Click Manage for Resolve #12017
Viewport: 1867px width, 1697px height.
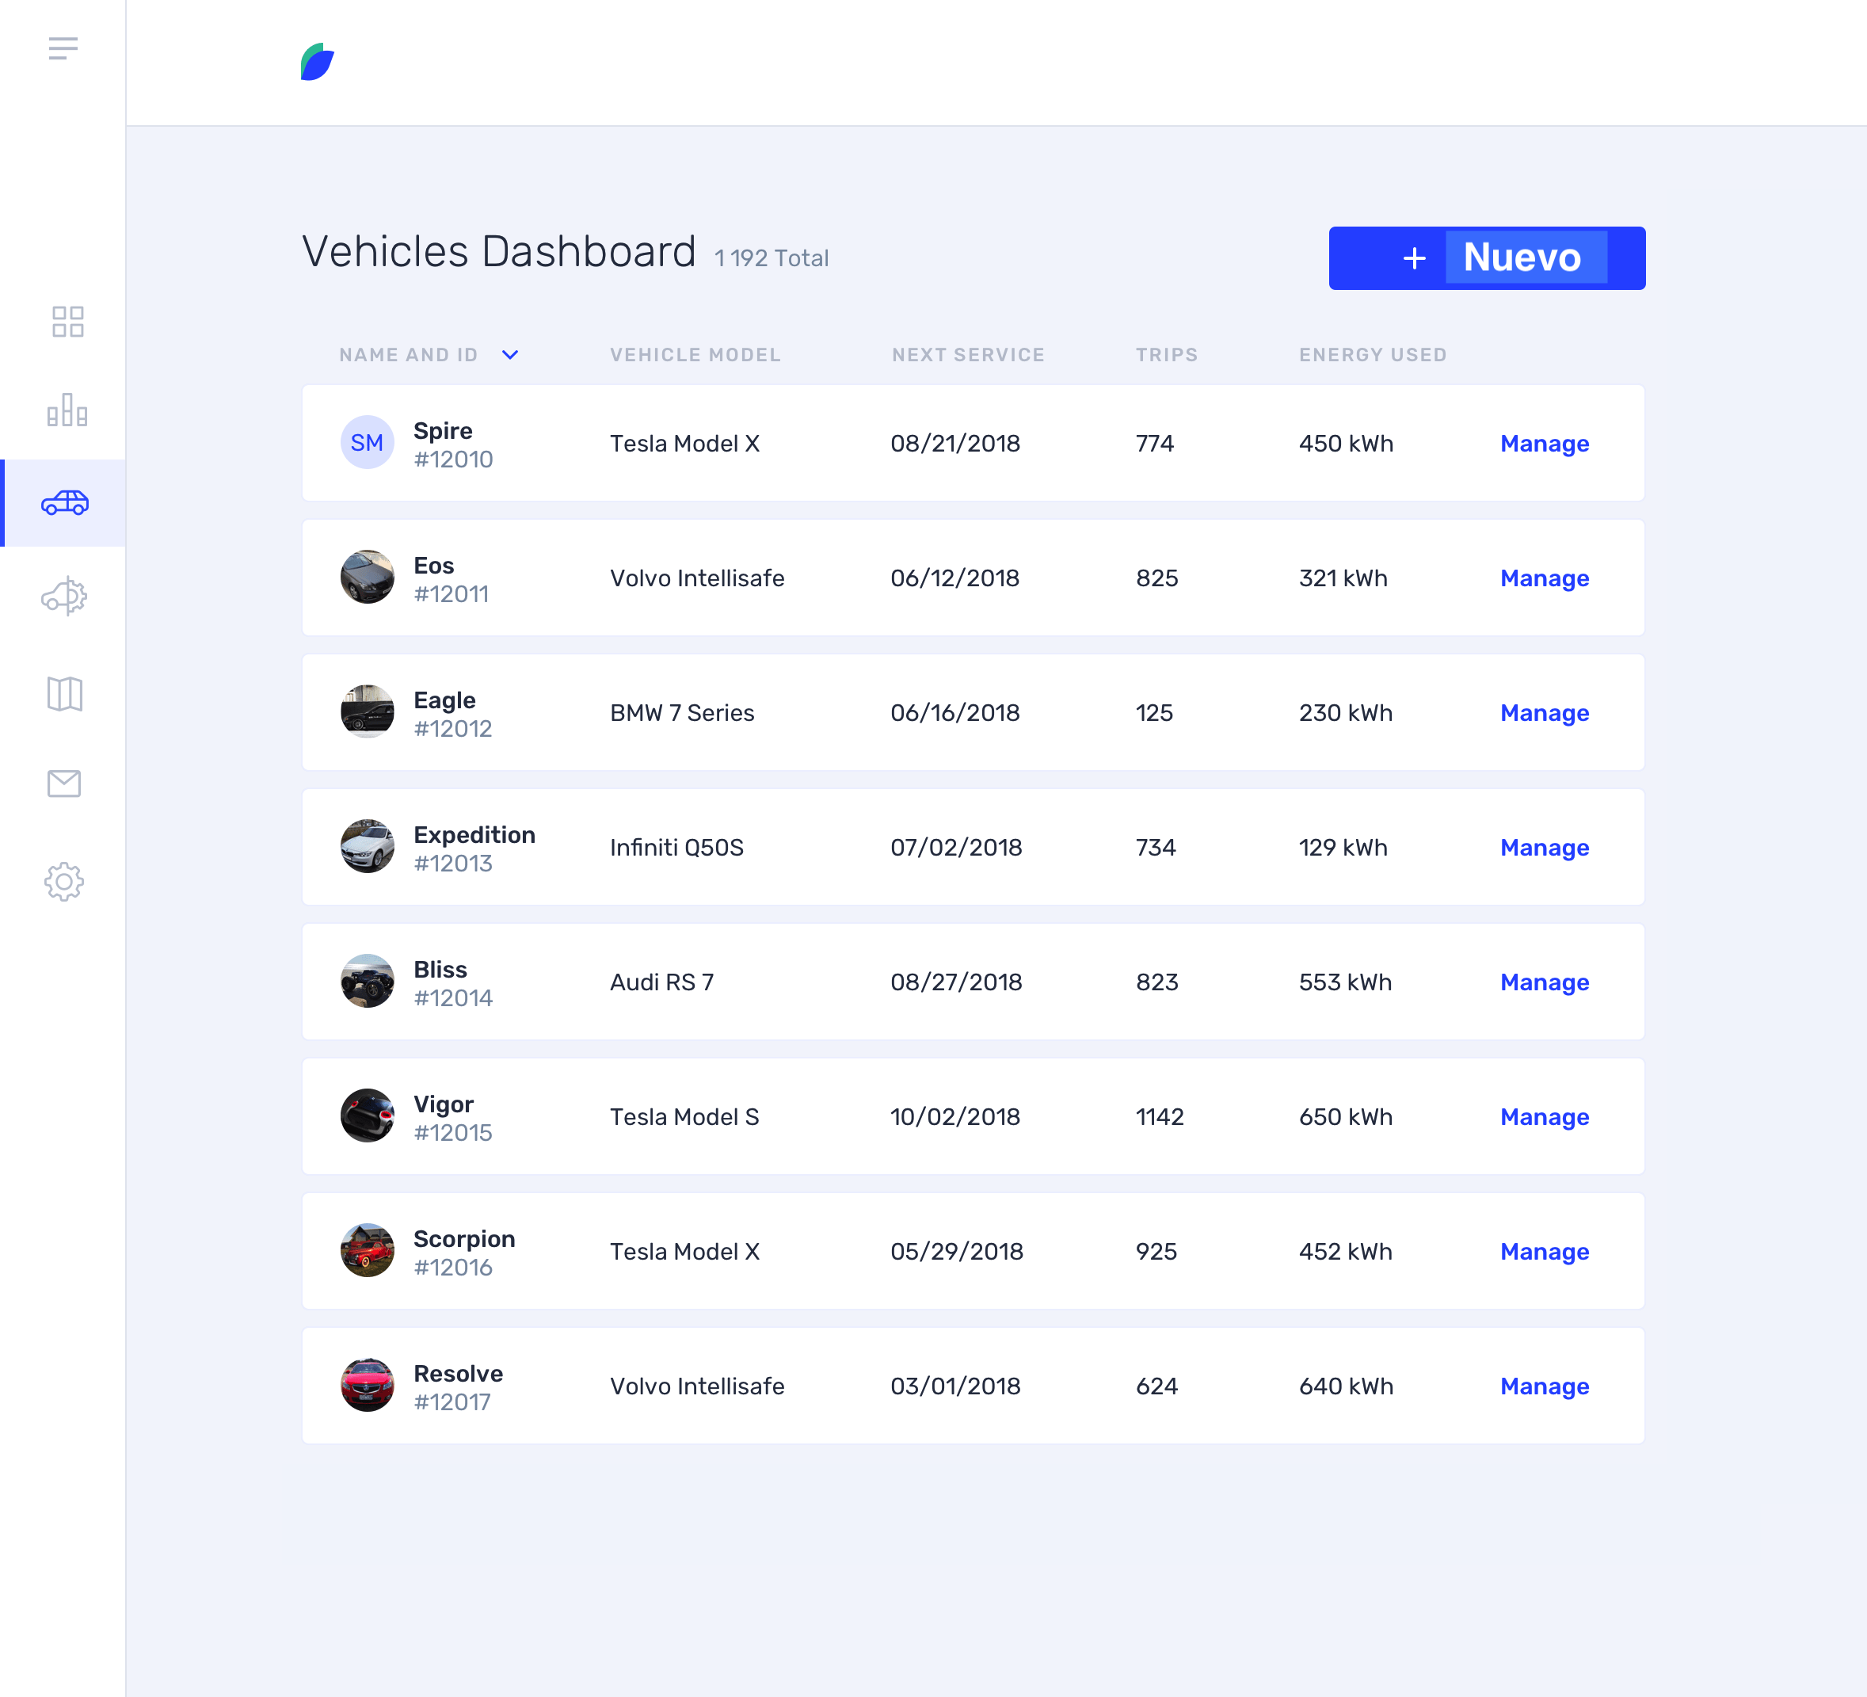[x=1544, y=1386]
